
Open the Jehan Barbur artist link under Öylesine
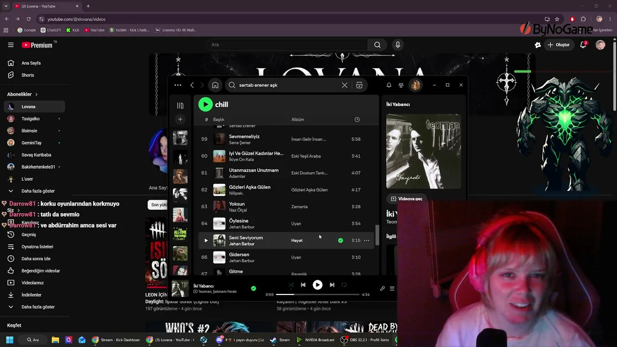click(x=241, y=227)
